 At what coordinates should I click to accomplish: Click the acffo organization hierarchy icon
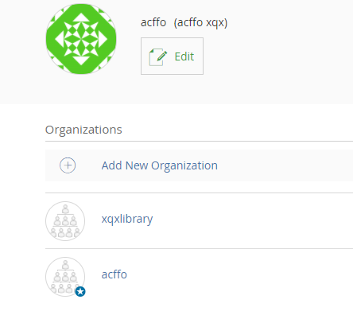click(x=65, y=277)
